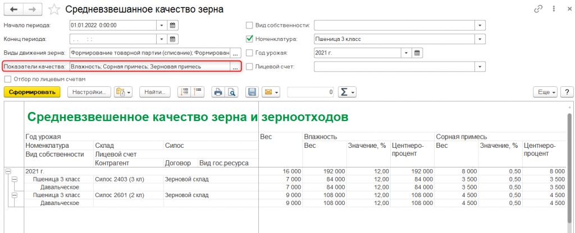Open the Еще menu
The width and height of the screenshot is (575, 233).
click(x=545, y=92)
